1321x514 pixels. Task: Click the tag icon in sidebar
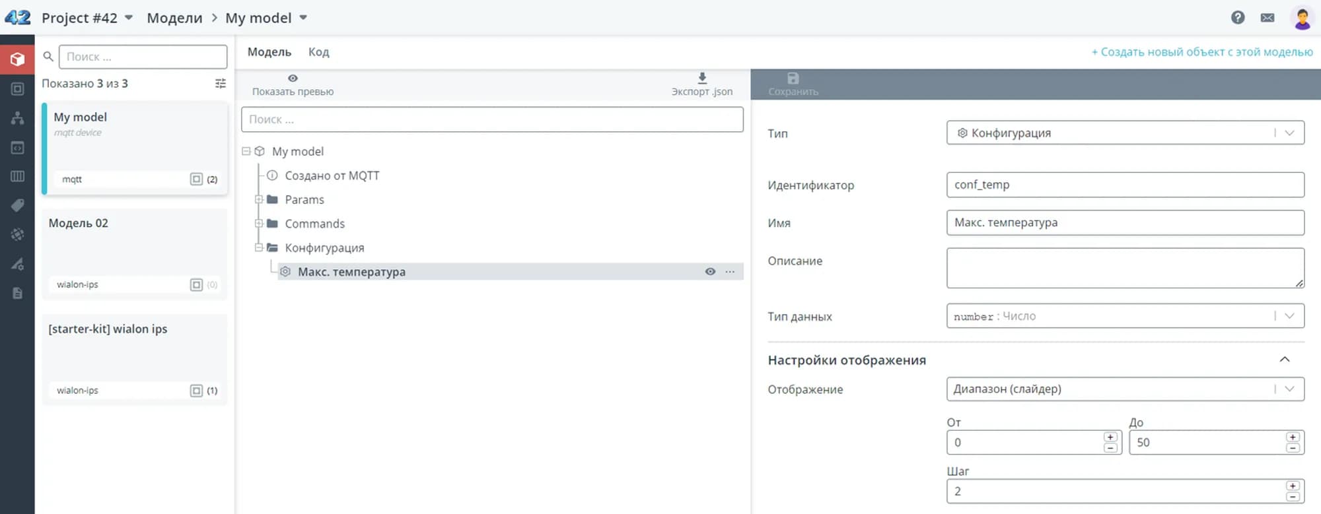17,206
